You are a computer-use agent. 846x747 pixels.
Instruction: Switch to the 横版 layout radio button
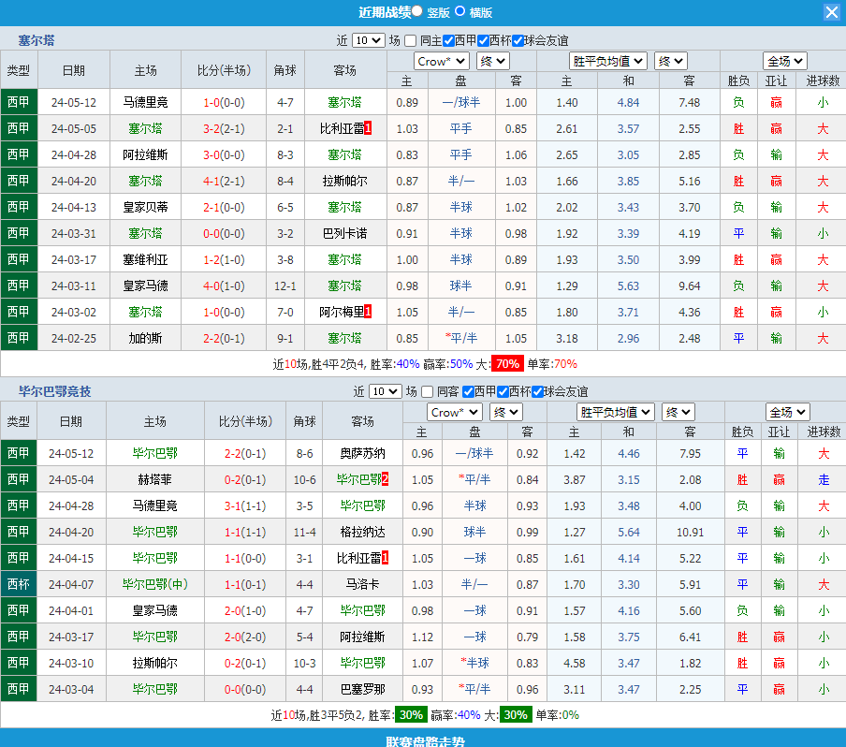point(459,11)
